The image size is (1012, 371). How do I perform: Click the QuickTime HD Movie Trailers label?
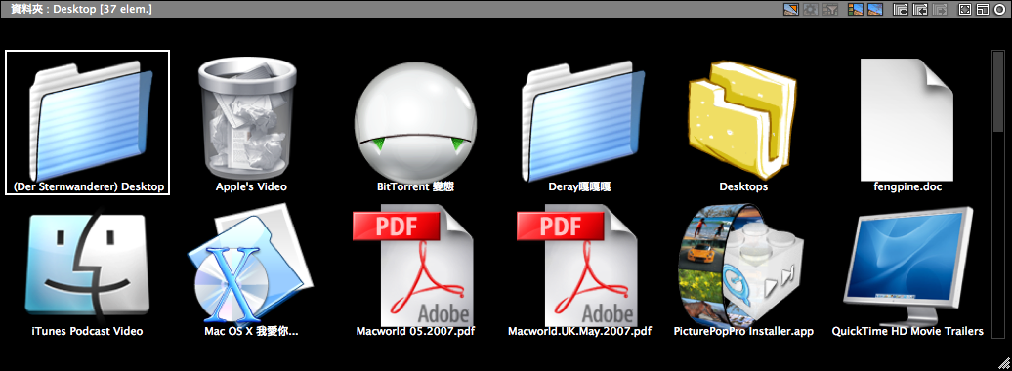[x=907, y=331]
